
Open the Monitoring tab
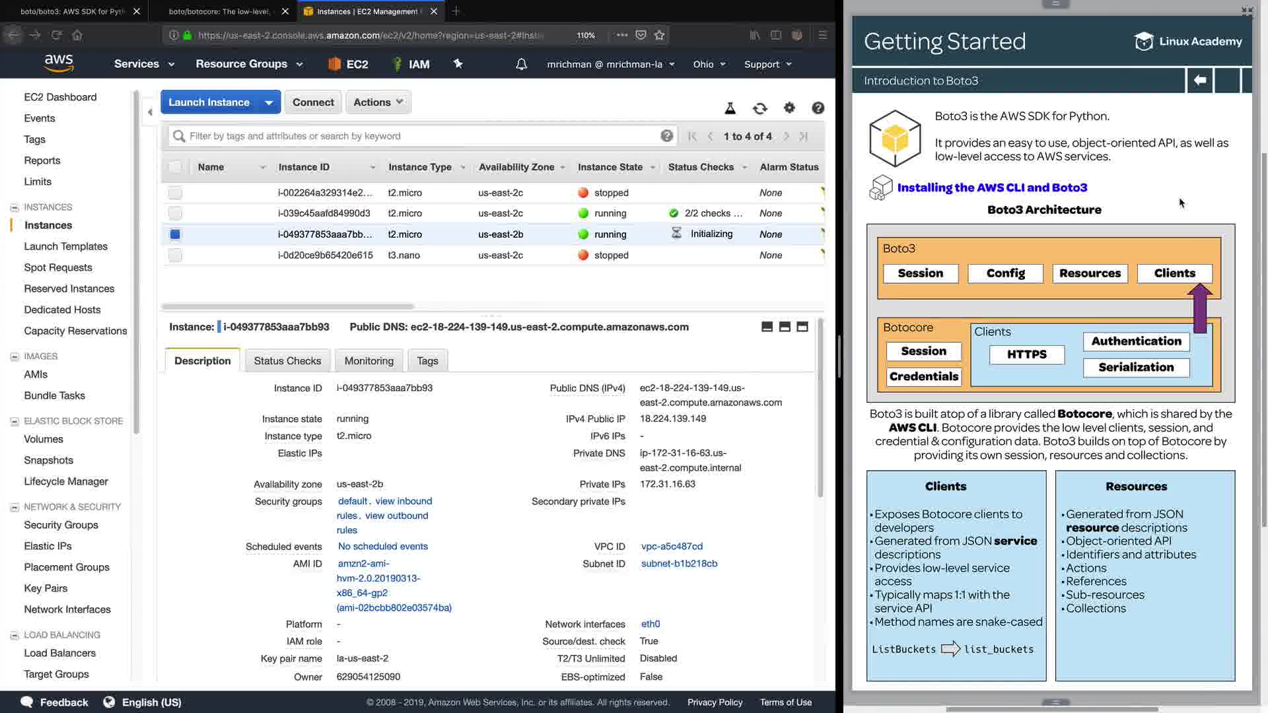coord(369,361)
